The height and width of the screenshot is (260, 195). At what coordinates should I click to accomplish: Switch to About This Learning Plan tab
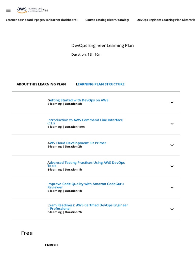pos(41,84)
